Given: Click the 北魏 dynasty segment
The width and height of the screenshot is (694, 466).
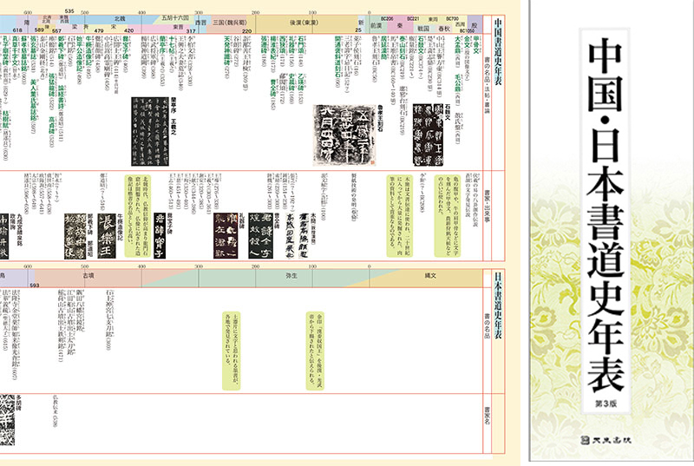Looking at the screenshot, I should 120,16.
